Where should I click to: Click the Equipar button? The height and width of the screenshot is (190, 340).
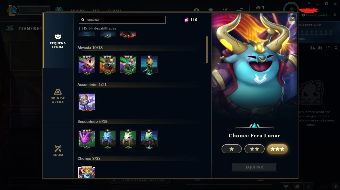(x=255, y=167)
